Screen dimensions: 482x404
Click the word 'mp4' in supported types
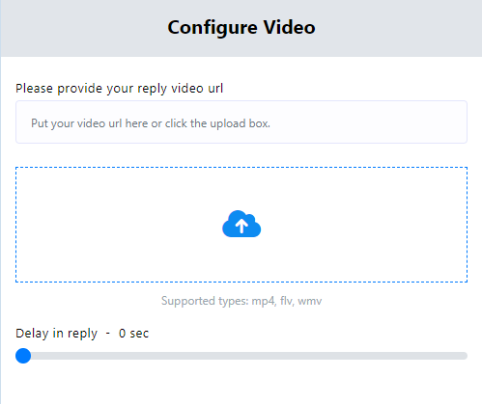(x=264, y=302)
